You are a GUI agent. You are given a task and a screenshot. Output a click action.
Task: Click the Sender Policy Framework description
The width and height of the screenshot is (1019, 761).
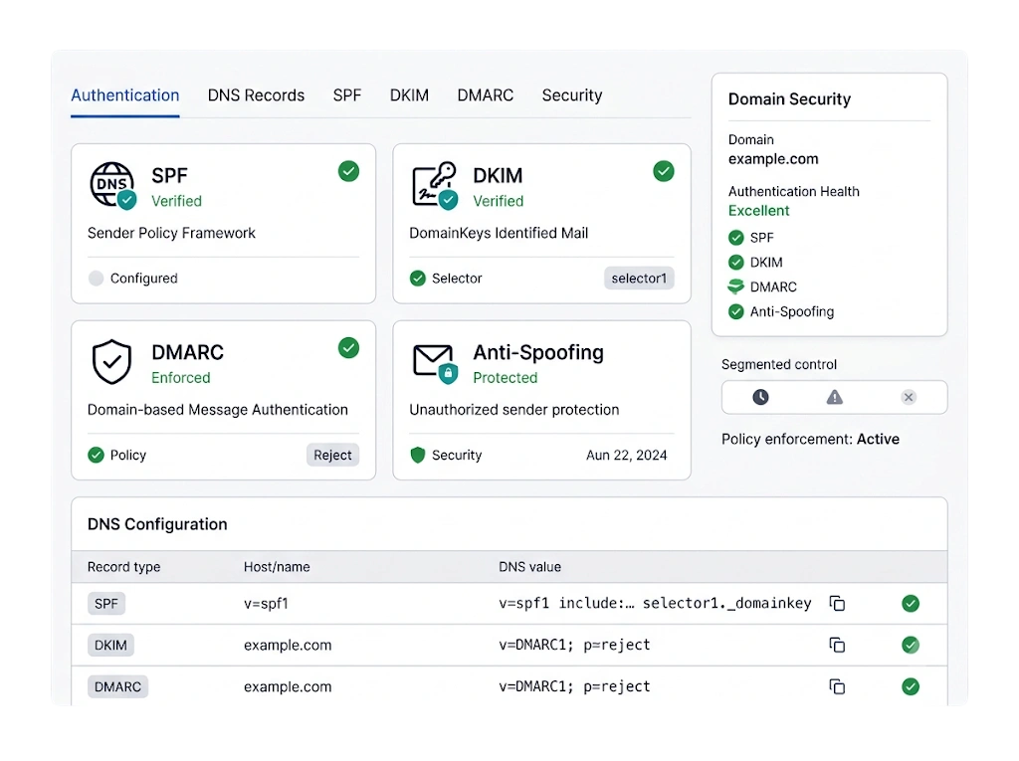point(171,233)
